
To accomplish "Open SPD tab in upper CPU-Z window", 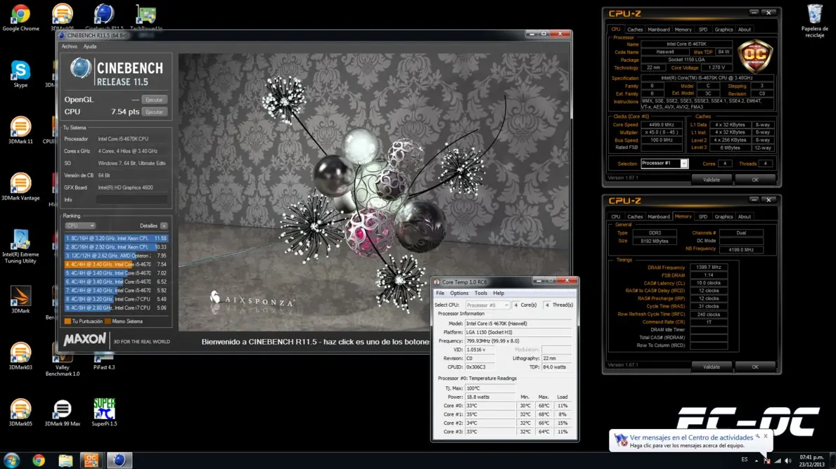I will point(703,29).
